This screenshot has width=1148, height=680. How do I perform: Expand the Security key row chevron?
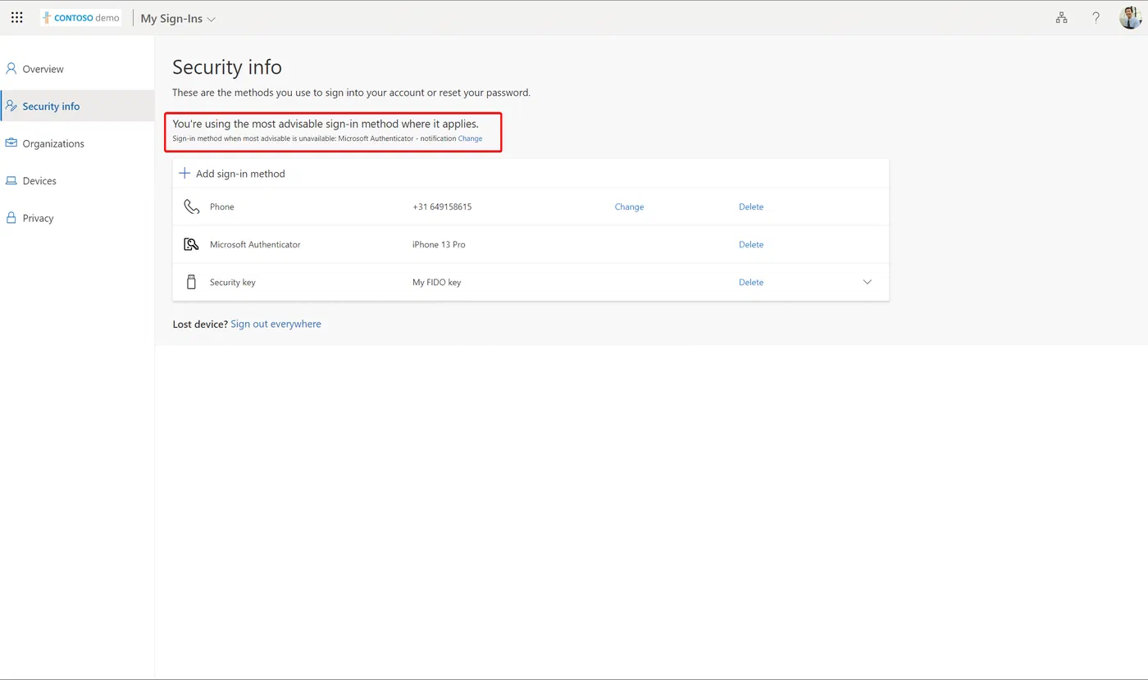[x=868, y=282]
